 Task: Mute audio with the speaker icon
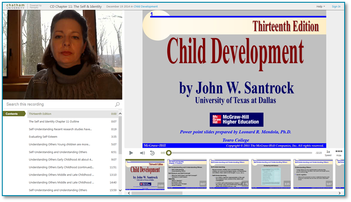[x=142, y=153]
